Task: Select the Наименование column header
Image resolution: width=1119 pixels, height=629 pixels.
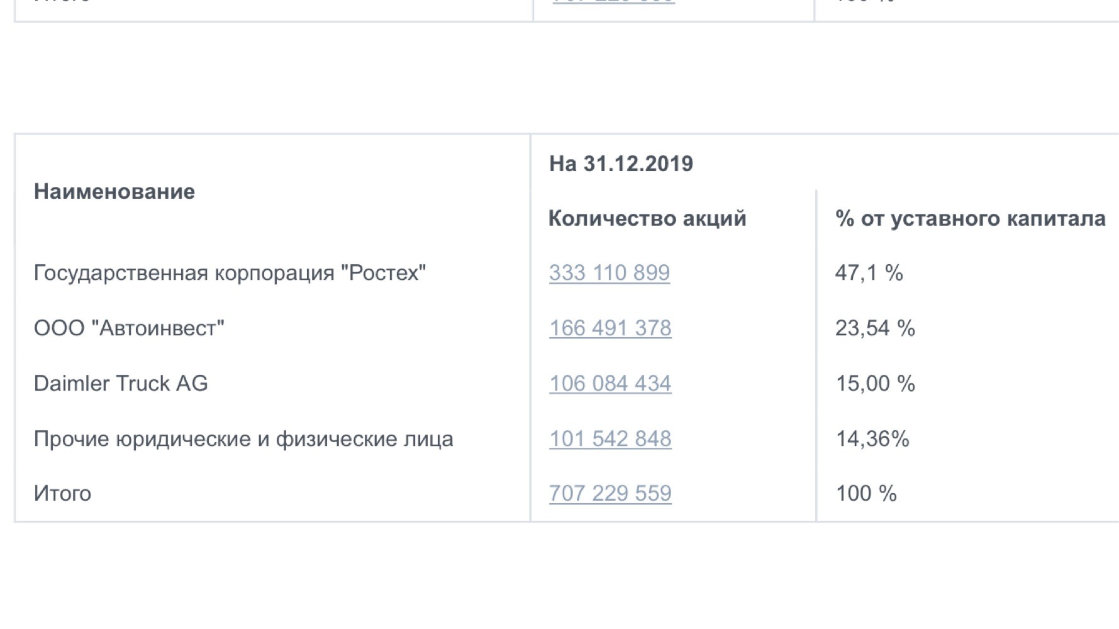Action: [x=114, y=191]
